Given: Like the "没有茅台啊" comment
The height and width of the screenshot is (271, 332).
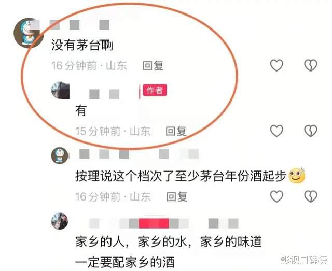Looking at the screenshot, I should point(276,65).
